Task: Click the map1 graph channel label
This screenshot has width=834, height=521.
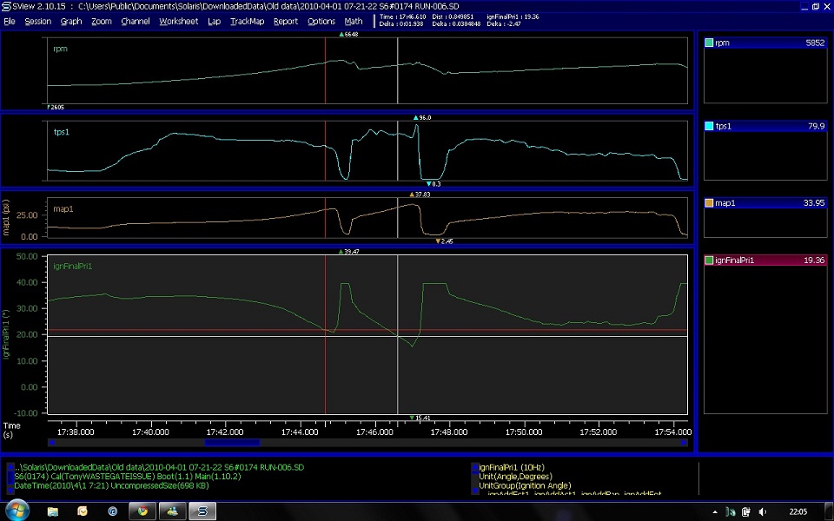Action: click(x=63, y=209)
